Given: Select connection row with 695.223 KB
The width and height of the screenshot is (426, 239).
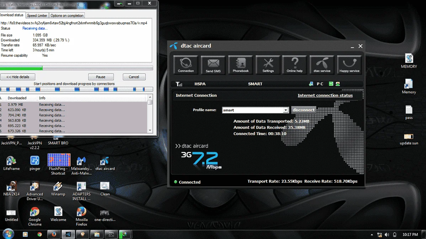Looking at the screenshot, I should point(74,126).
